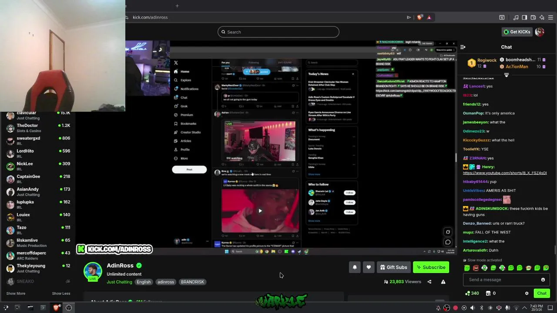Send the message with the Chat button
The height and width of the screenshot is (313, 557).
click(x=542, y=293)
